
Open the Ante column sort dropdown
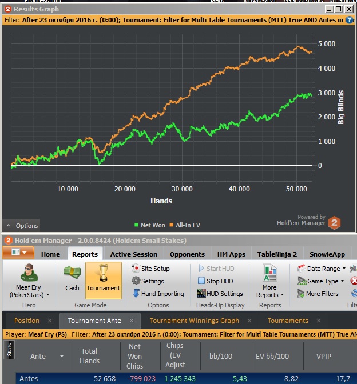coord(62,356)
